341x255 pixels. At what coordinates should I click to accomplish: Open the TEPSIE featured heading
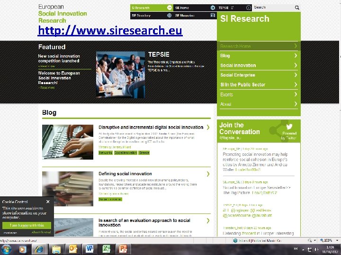[x=159, y=54]
